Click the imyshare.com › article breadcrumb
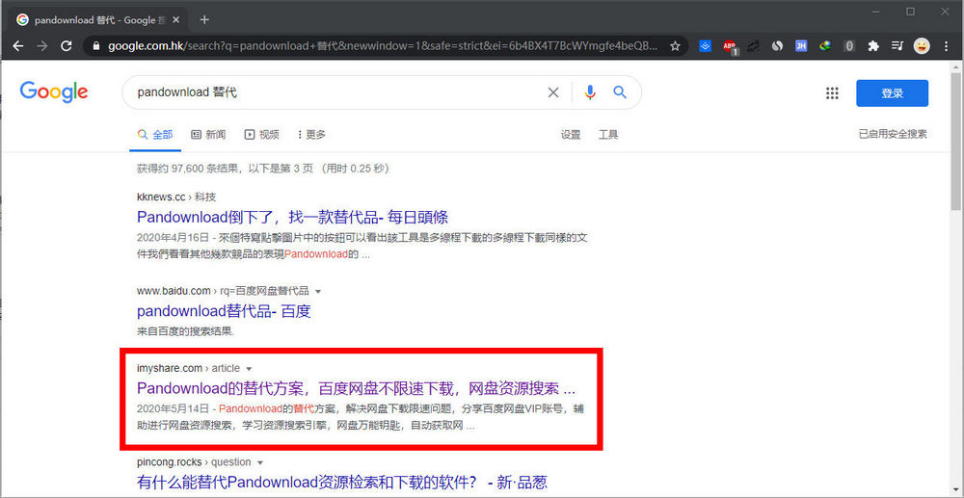 tap(188, 368)
